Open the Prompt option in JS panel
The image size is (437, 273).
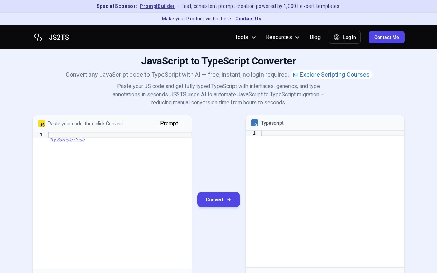tap(169, 124)
